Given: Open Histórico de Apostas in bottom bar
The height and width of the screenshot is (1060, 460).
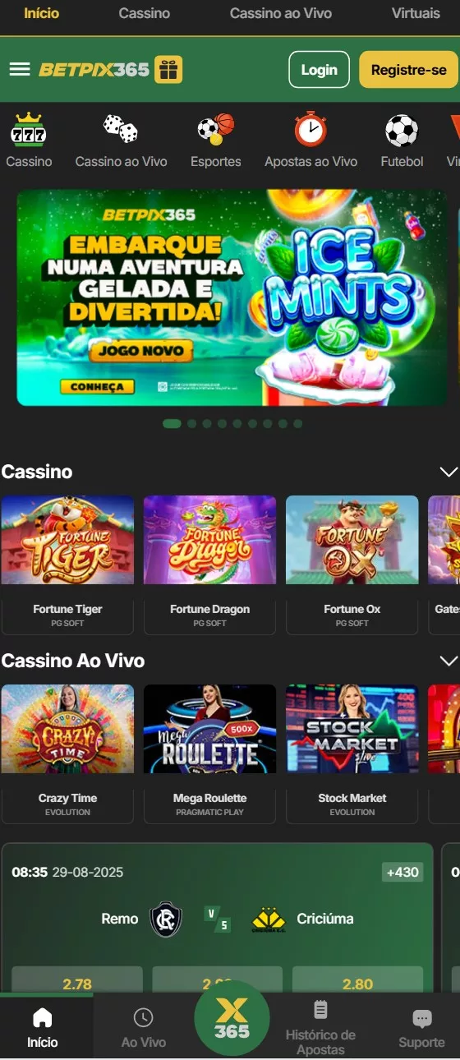Looking at the screenshot, I should 320,1027.
